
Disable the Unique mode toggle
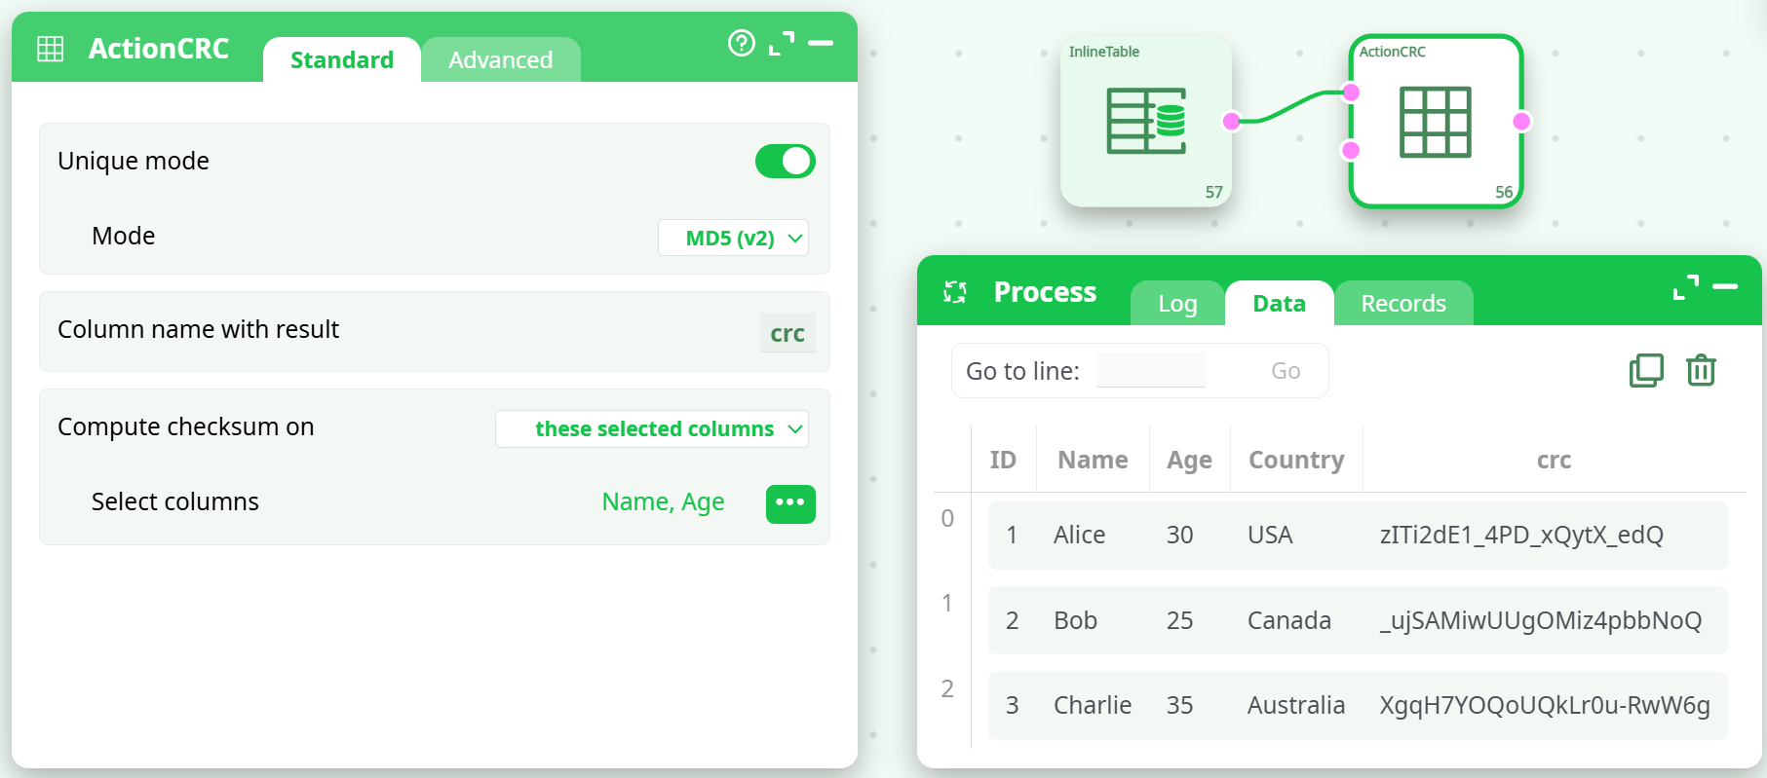[x=785, y=162]
